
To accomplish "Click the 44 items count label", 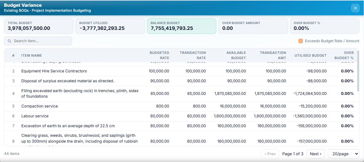I will 12,154.
